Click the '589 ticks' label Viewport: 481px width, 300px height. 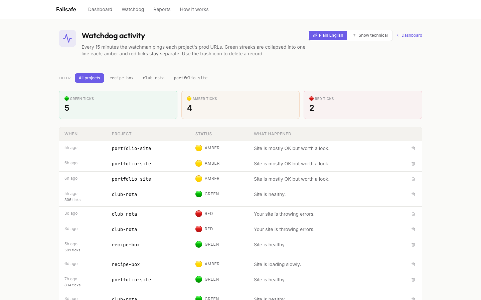point(72,250)
